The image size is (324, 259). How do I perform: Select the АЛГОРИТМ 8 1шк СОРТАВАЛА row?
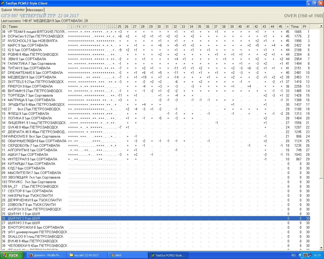click(155, 150)
